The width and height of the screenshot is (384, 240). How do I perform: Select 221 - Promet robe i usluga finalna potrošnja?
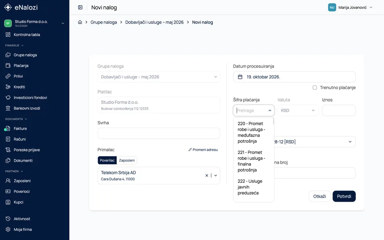[x=253, y=161]
